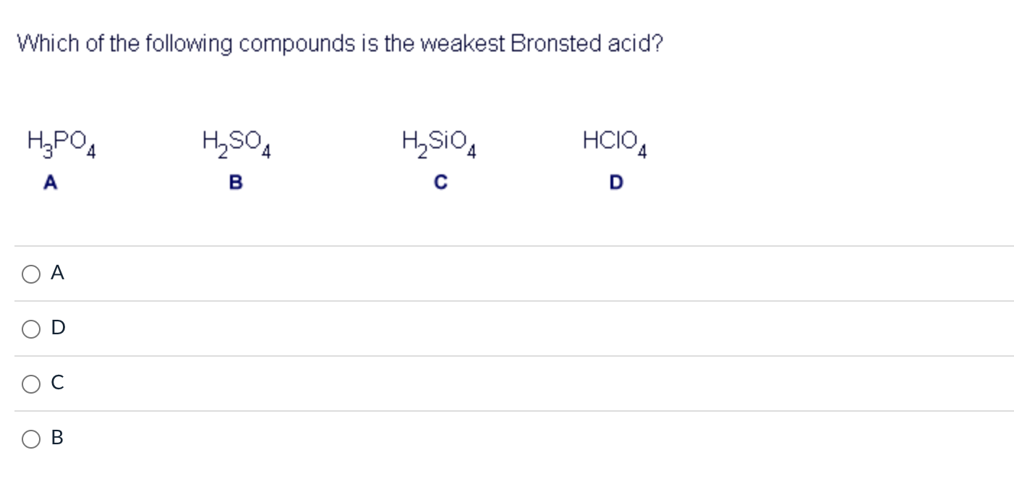1014x479 pixels.
Task: Select radio button for answer C
Action: tap(30, 383)
